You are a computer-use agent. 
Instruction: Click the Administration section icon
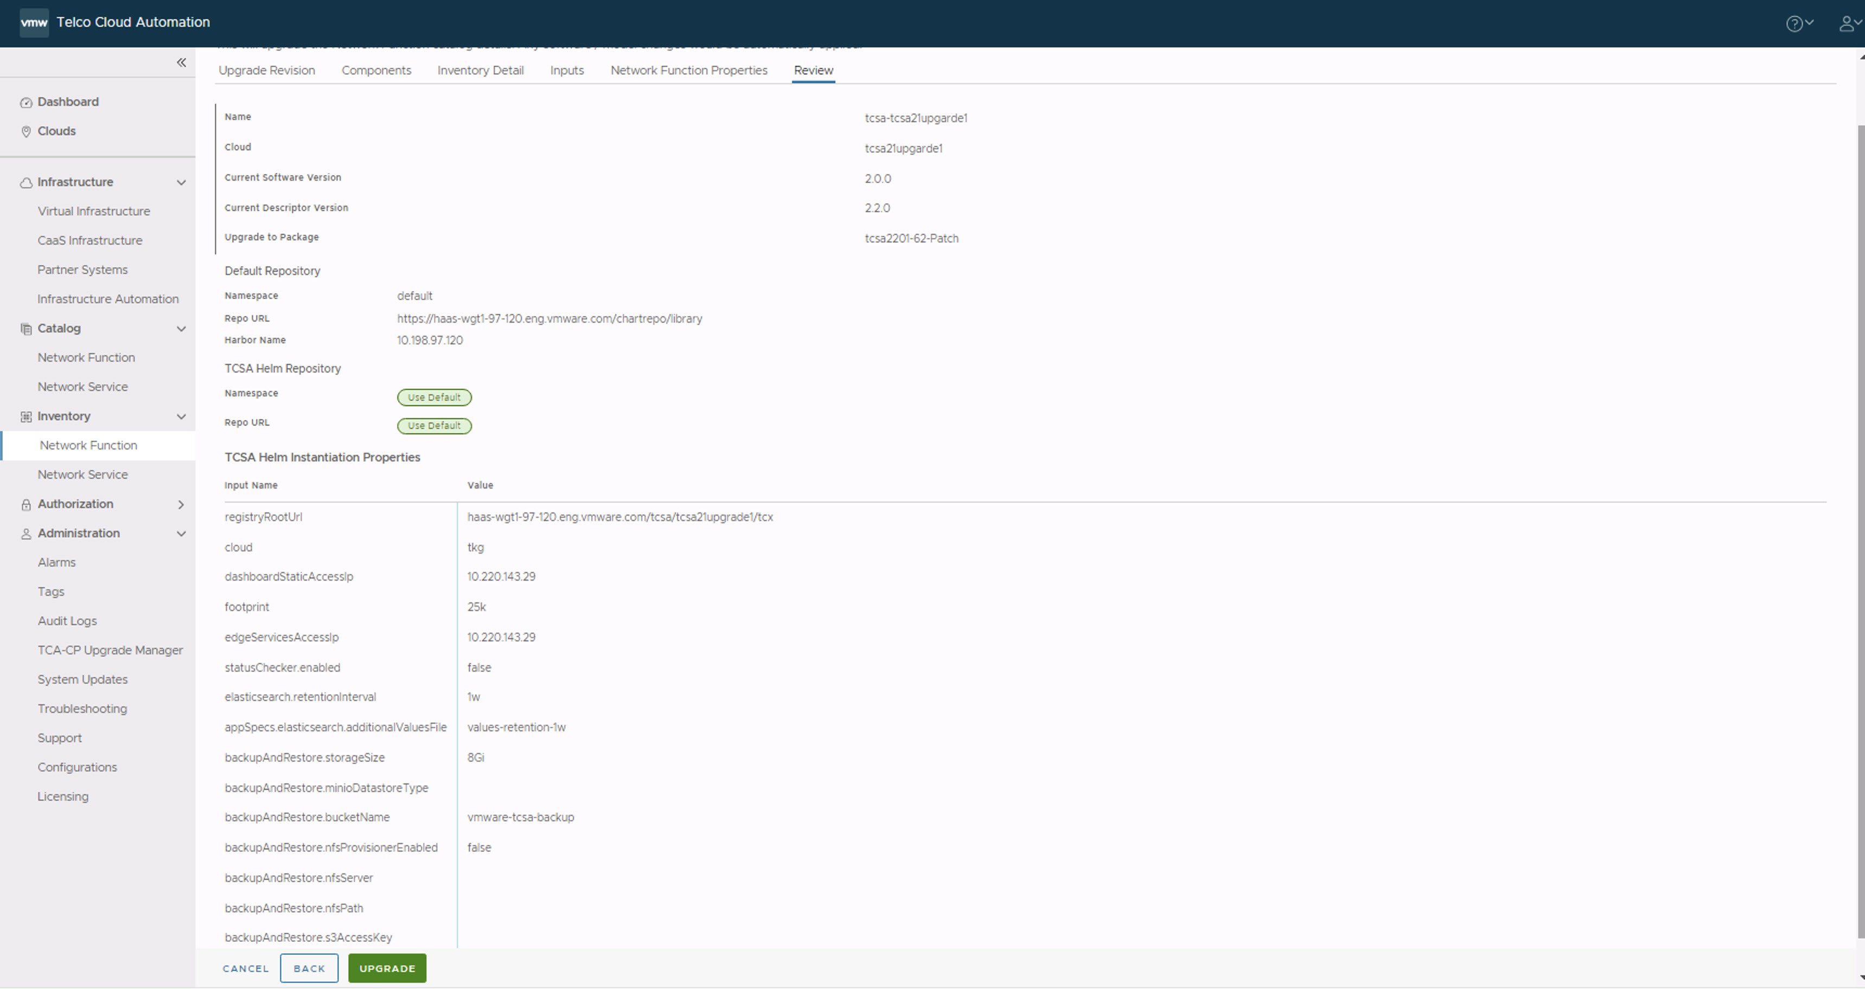click(26, 533)
